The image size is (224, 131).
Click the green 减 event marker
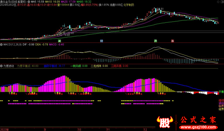click(59, 41)
